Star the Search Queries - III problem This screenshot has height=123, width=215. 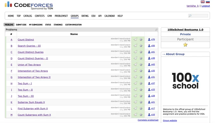[x=141, y=46]
